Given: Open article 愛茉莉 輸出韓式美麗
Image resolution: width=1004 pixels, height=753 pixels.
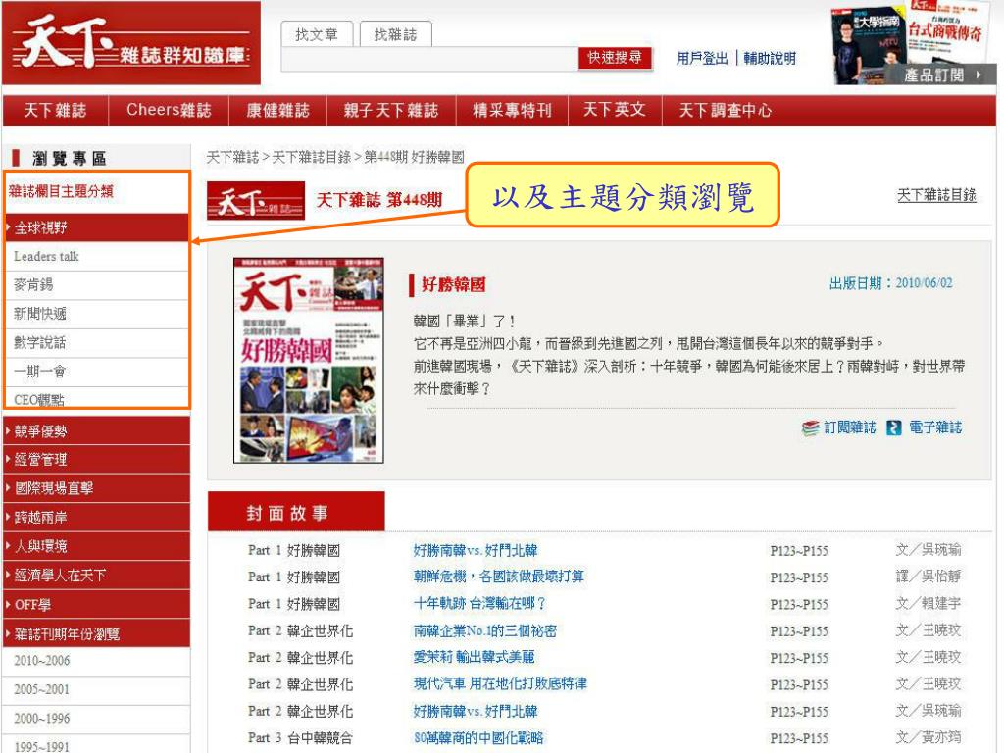Looking at the screenshot, I should tap(474, 658).
